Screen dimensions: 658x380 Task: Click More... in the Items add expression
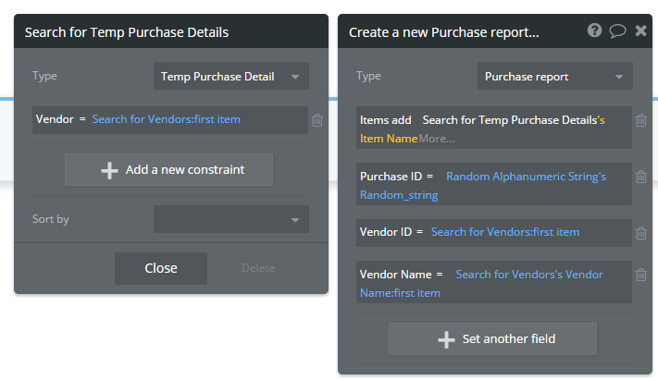click(x=437, y=139)
